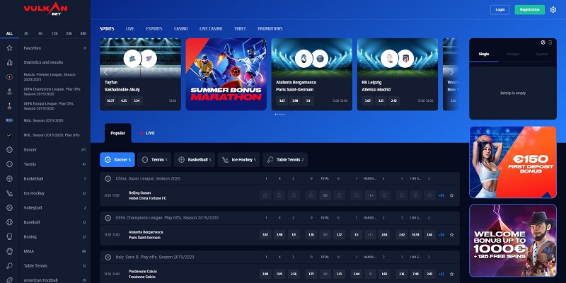Switch to the Popular events tab

[x=118, y=133]
